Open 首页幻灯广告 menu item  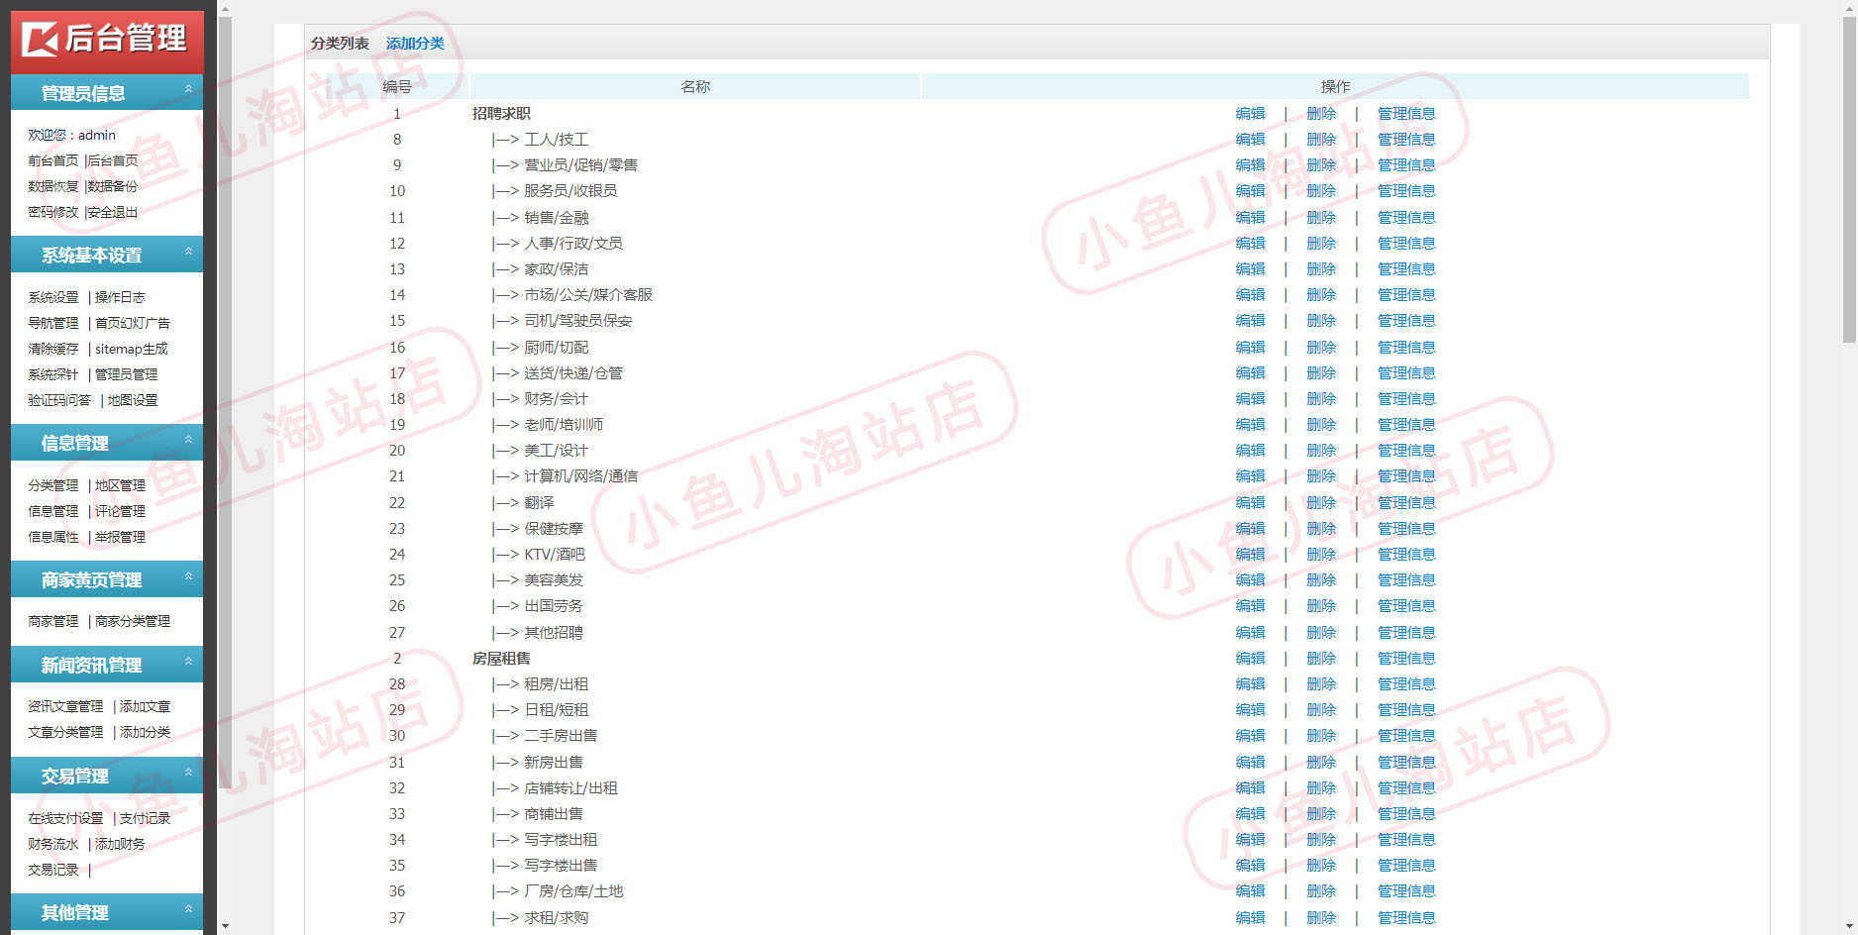pos(132,323)
